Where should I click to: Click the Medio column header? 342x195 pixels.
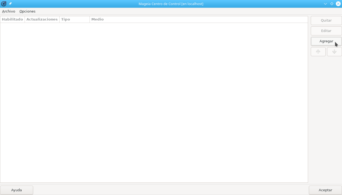pyautogui.click(x=199, y=19)
